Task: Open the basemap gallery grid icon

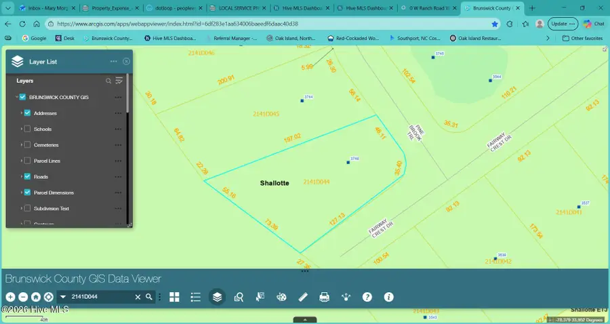Action: tap(174, 297)
